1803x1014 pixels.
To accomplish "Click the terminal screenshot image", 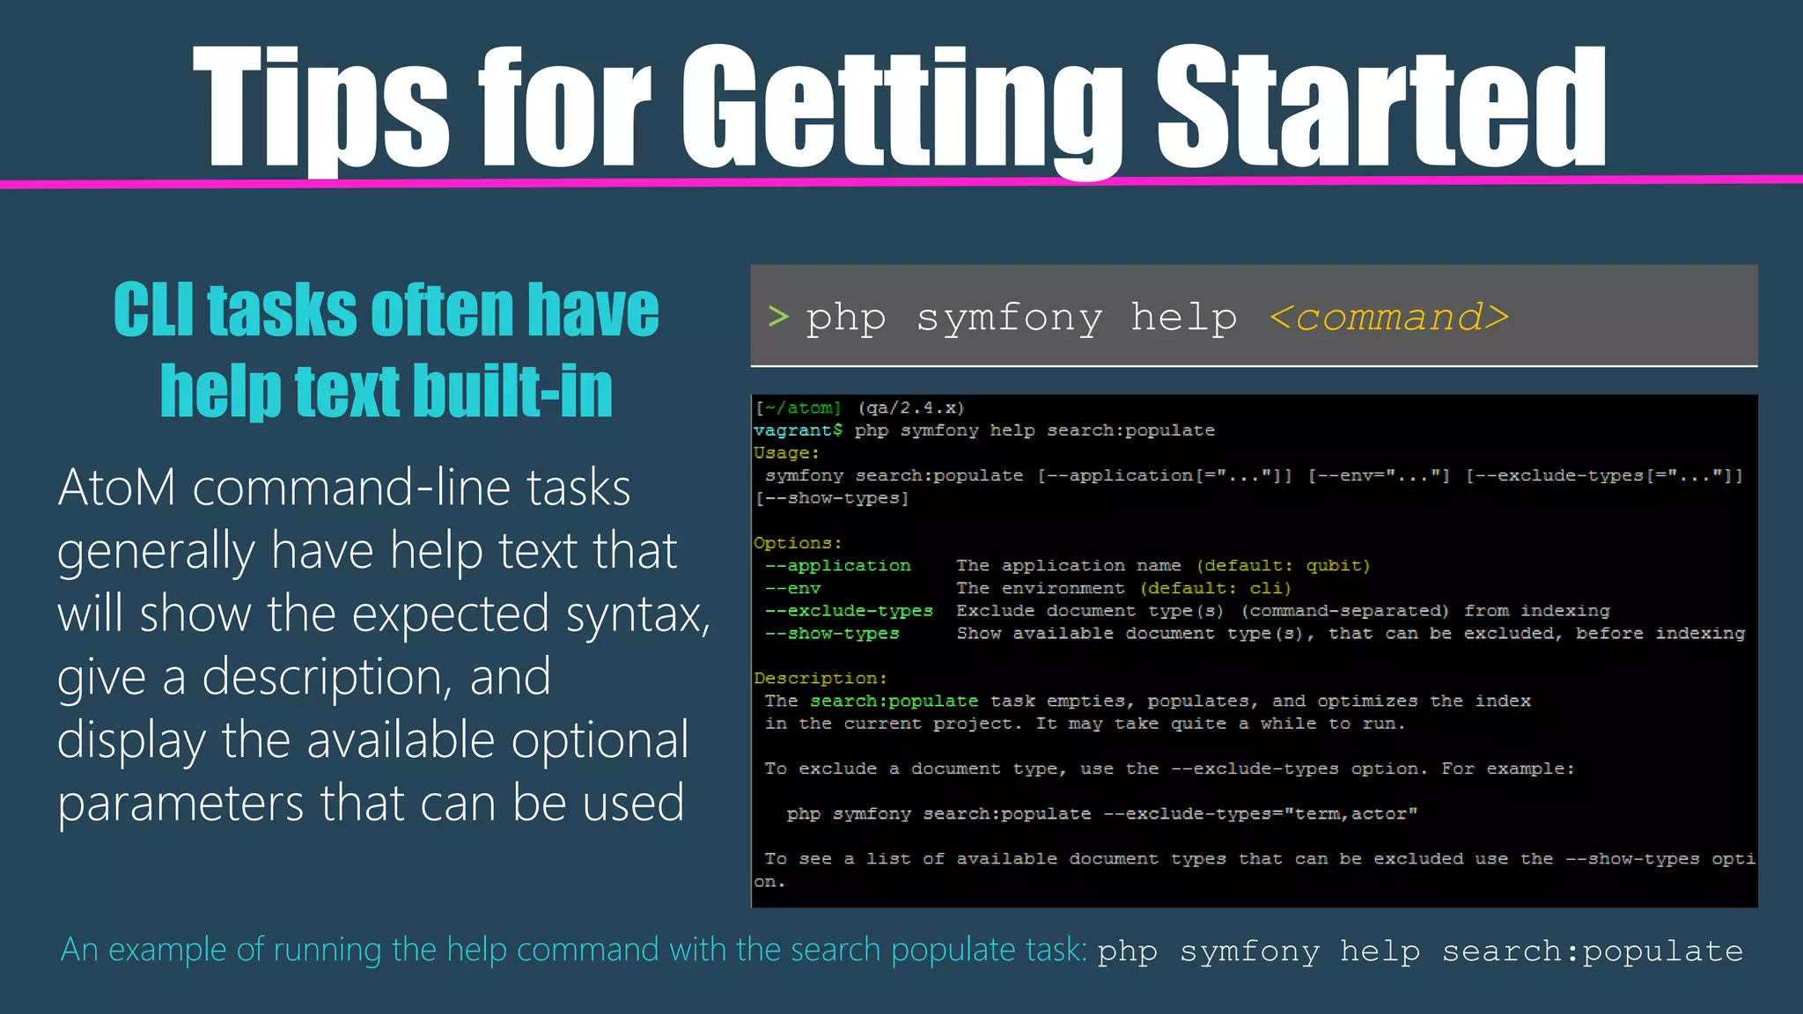I will pos(1254,651).
